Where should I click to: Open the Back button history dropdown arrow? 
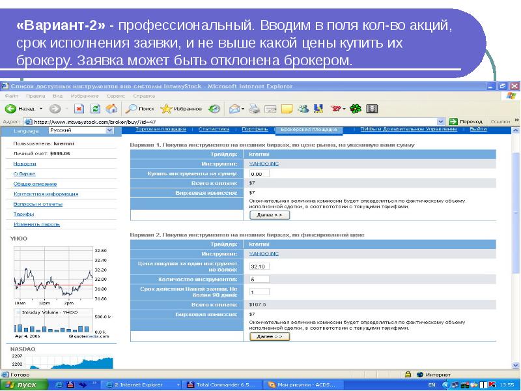[41, 109]
